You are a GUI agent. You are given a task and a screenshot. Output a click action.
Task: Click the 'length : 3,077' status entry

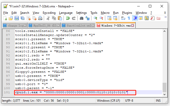[11, 101]
